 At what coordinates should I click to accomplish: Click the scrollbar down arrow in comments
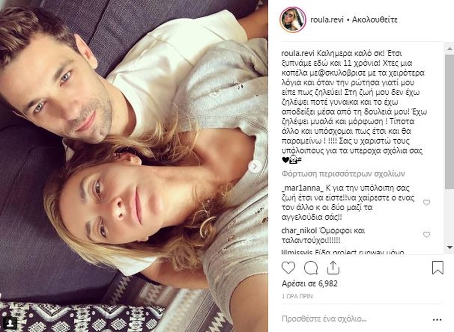[x=450, y=247]
